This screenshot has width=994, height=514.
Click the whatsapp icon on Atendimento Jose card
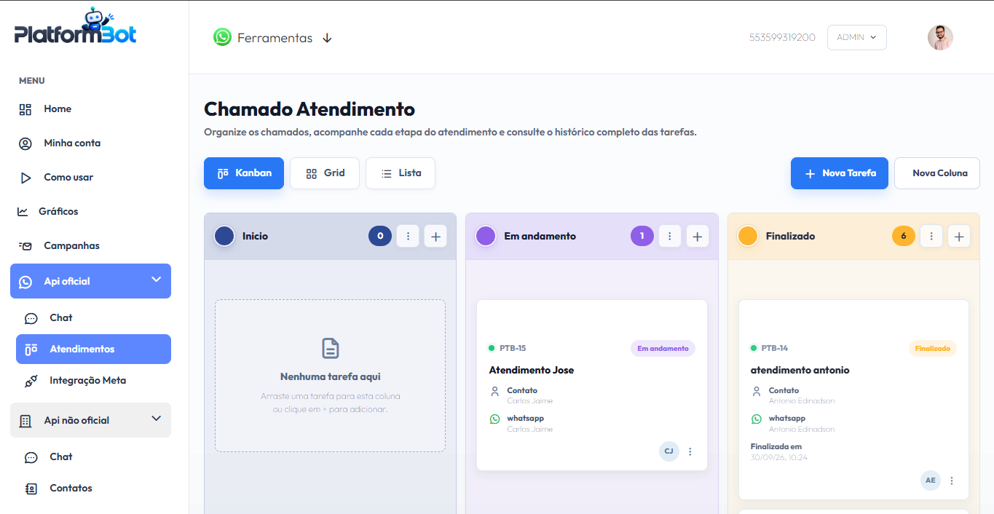coord(495,419)
